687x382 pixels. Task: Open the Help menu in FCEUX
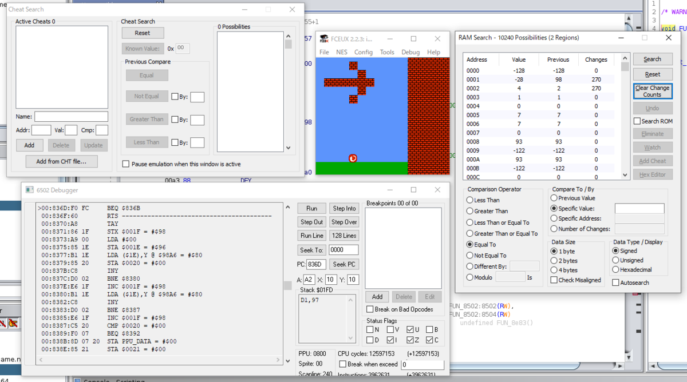click(434, 52)
